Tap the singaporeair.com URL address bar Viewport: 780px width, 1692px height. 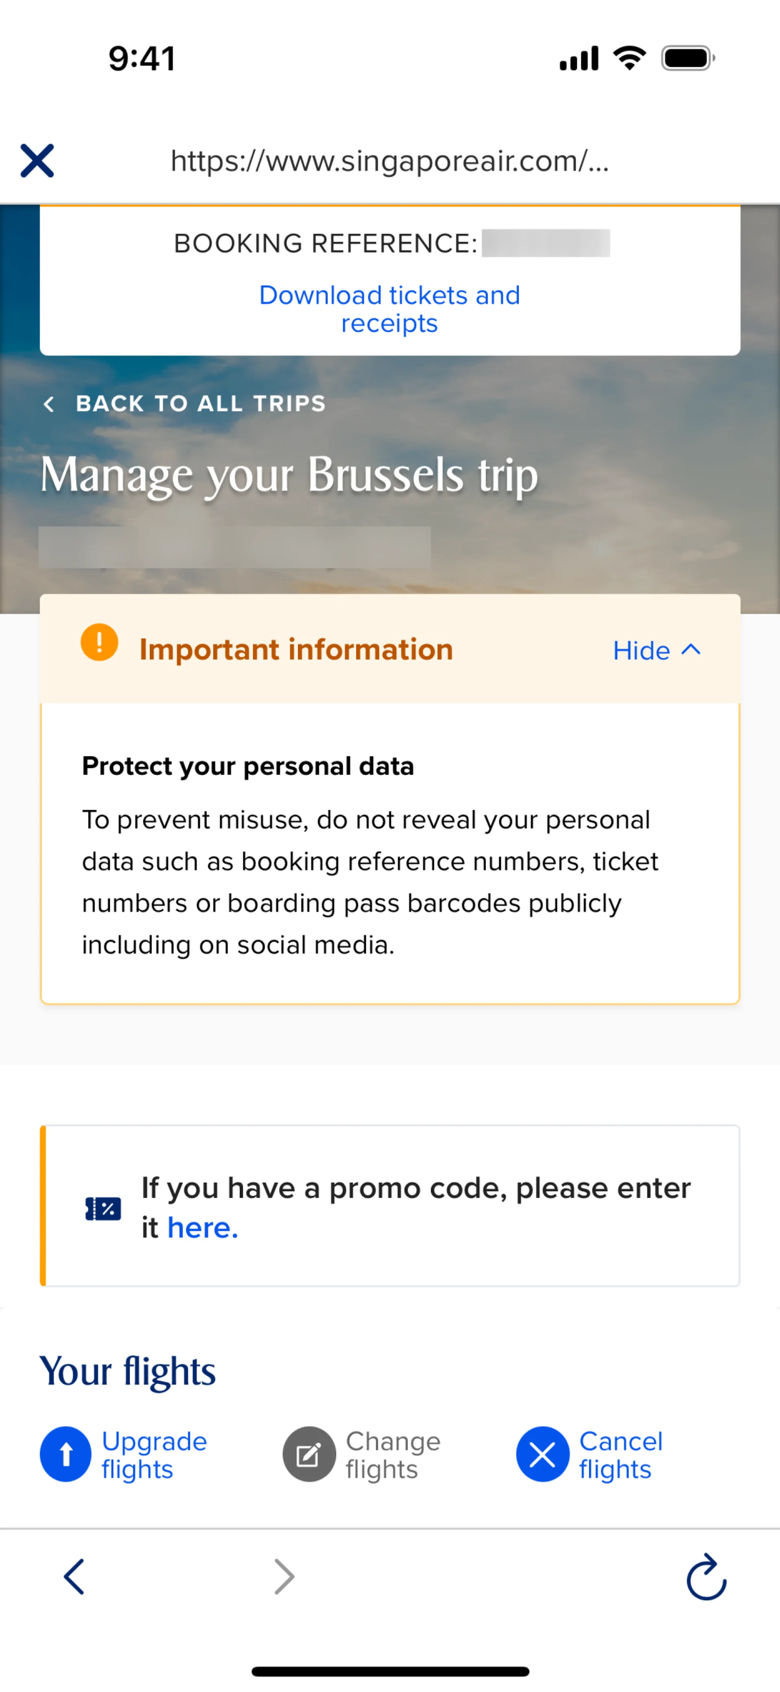pyautogui.click(x=389, y=161)
